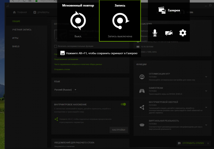Open the Запись recording tile
Image resolution: width=214 pixels, height=149 pixels.
(x=120, y=21)
